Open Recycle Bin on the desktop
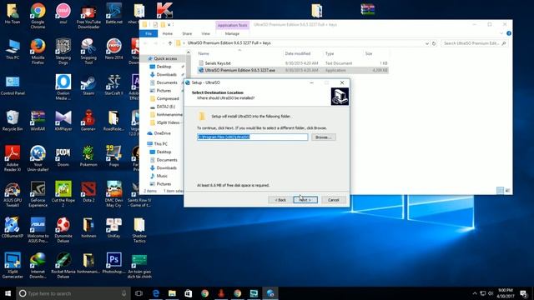Screen dimensions: 534x300 click(13, 121)
